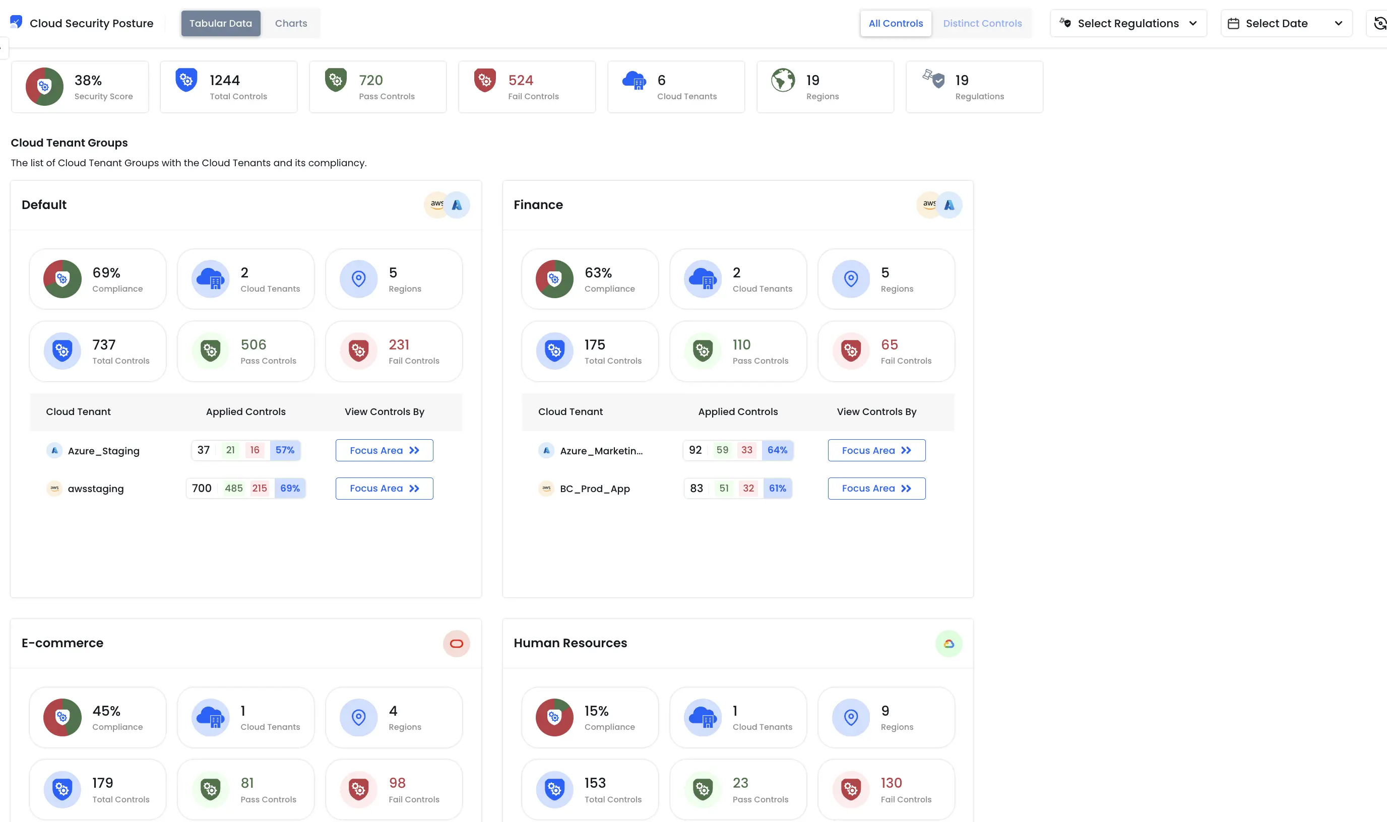The image size is (1387, 822).
Task: Click the globe icon on the Regions summary card
Action: coord(782,79)
